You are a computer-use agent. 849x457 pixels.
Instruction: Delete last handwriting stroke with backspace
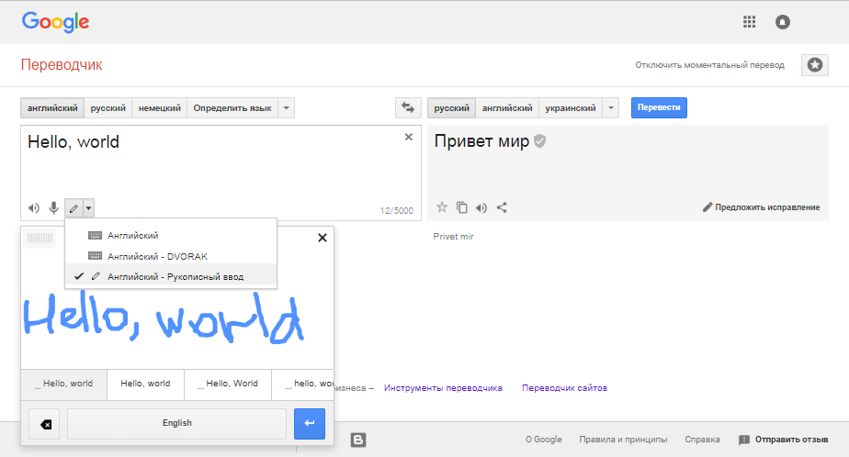[44, 423]
